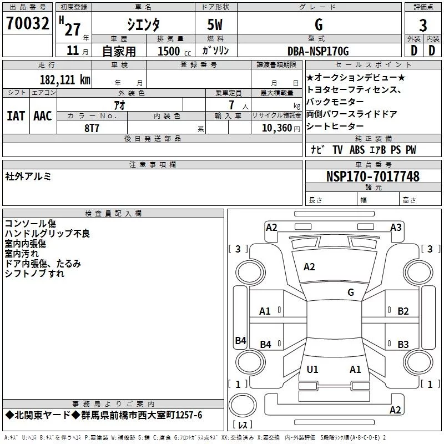The image size is (444, 444).
Task: Select the overall evaluation score 3
Action: tap(423, 25)
